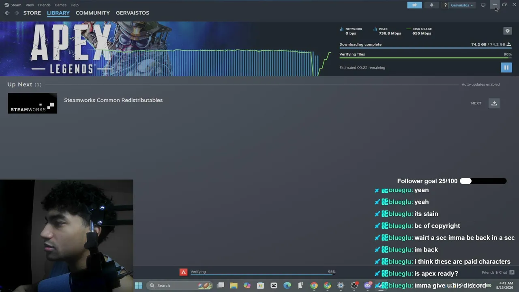Switch to the LIBRARY tab
Screen dimensions: 519x292
(58, 13)
